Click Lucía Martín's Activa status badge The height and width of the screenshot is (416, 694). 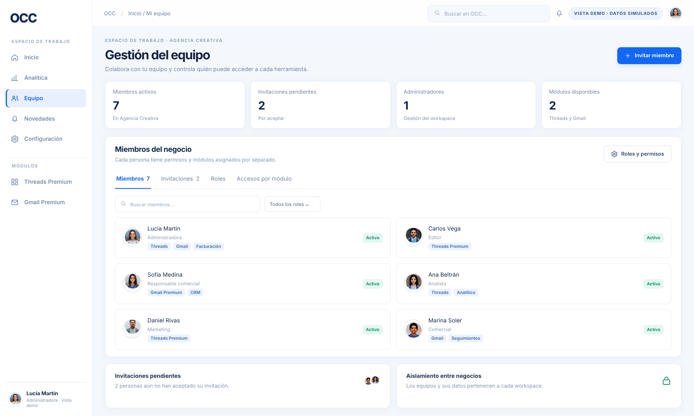(x=373, y=238)
